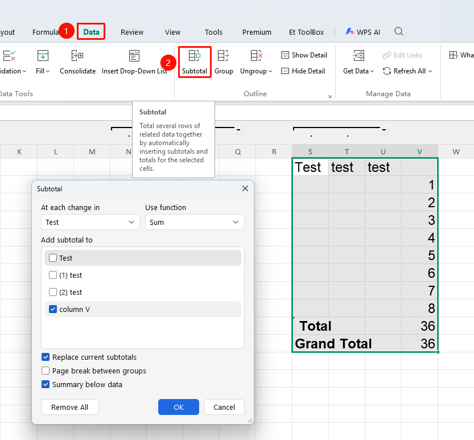The height and width of the screenshot is (440, 474).
Task: Click the Consolidate tool icon
Action: click(77, 56)
